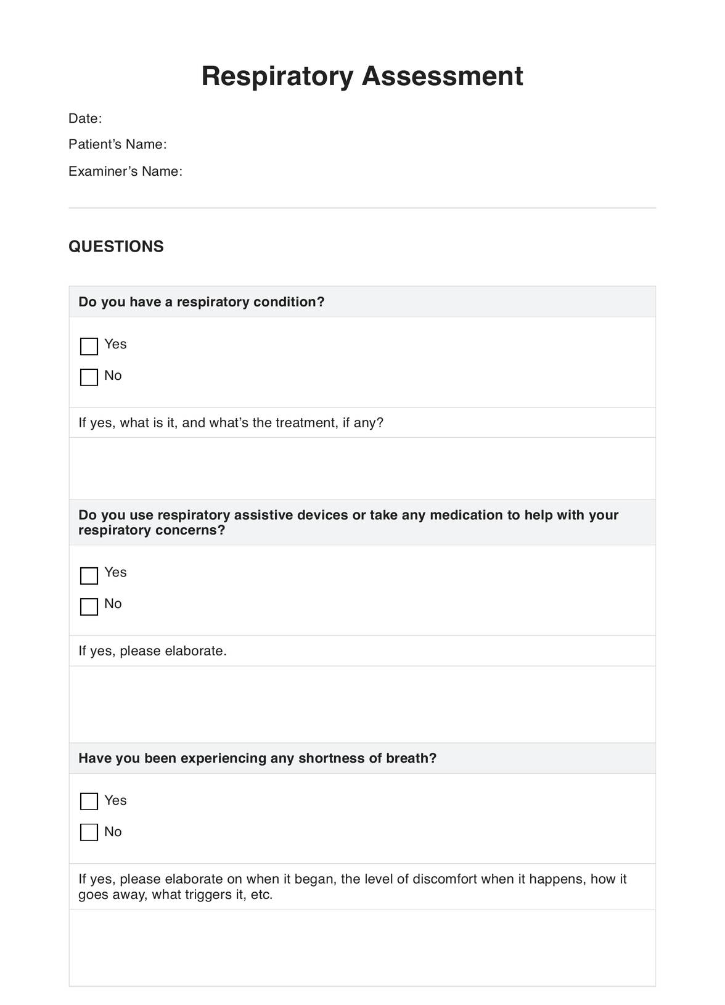This screenshot has width=725, height=1005.
Task: Click the answer box for condition and treatment
Action: tap(362, 469)
